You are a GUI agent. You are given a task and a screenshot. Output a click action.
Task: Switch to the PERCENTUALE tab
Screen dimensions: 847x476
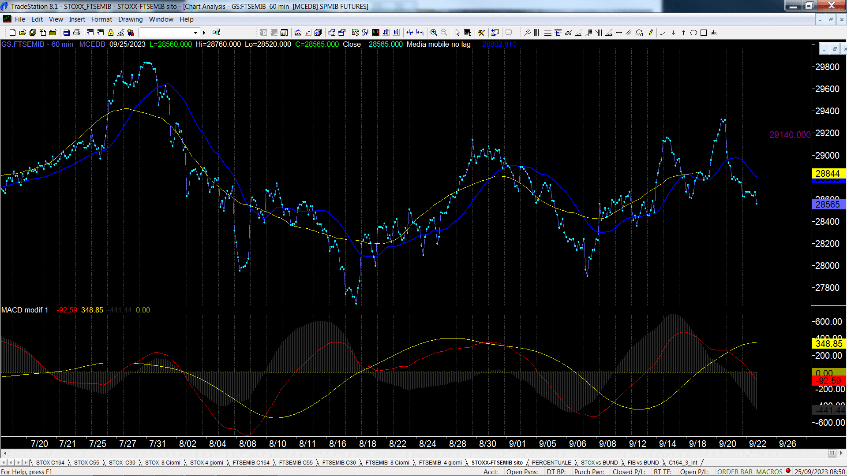[551, 463]
